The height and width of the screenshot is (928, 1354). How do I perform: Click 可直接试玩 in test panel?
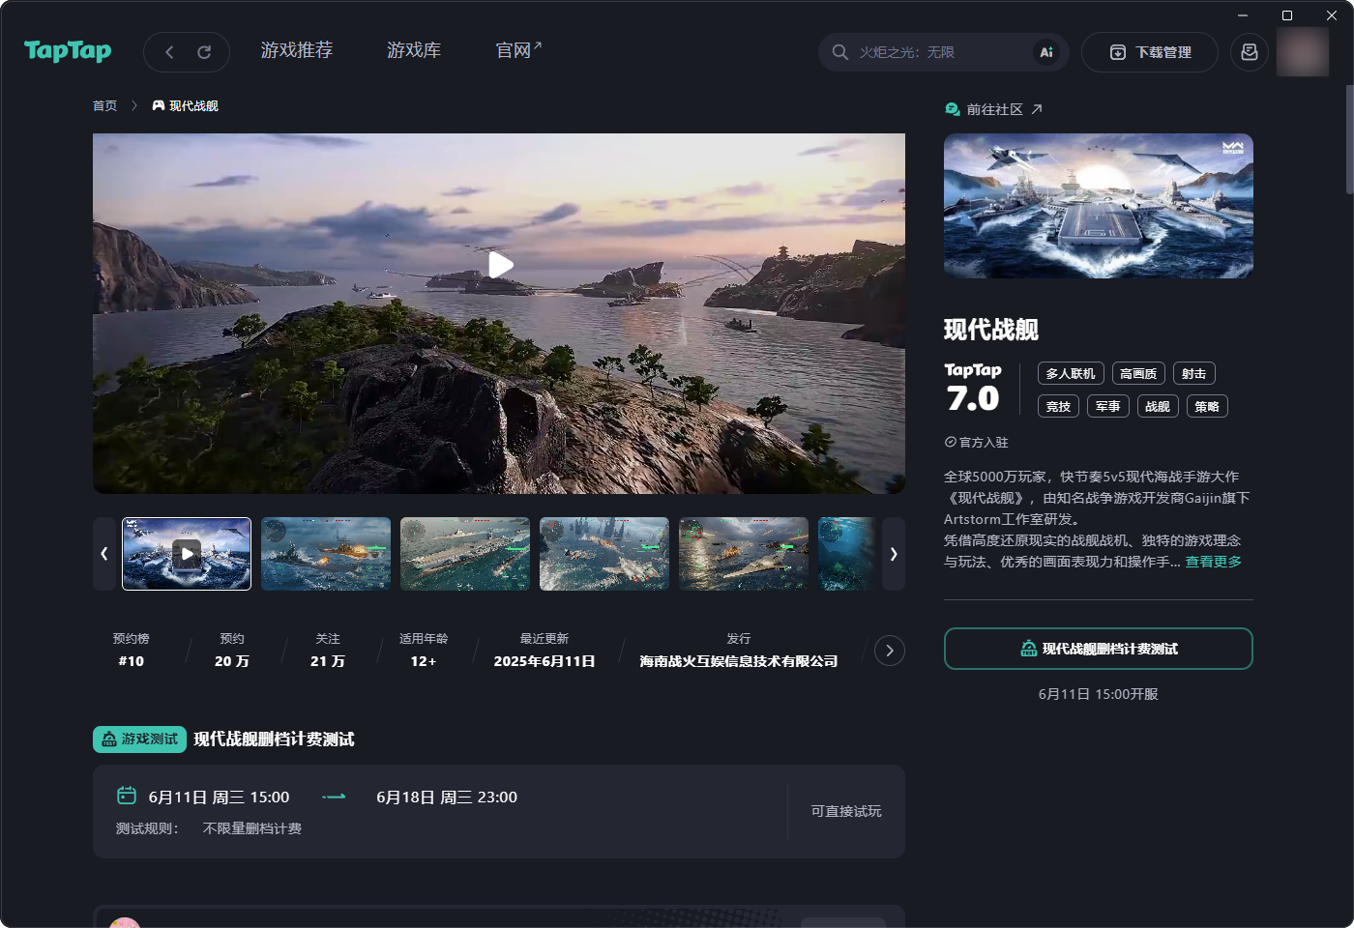[846, 811]
